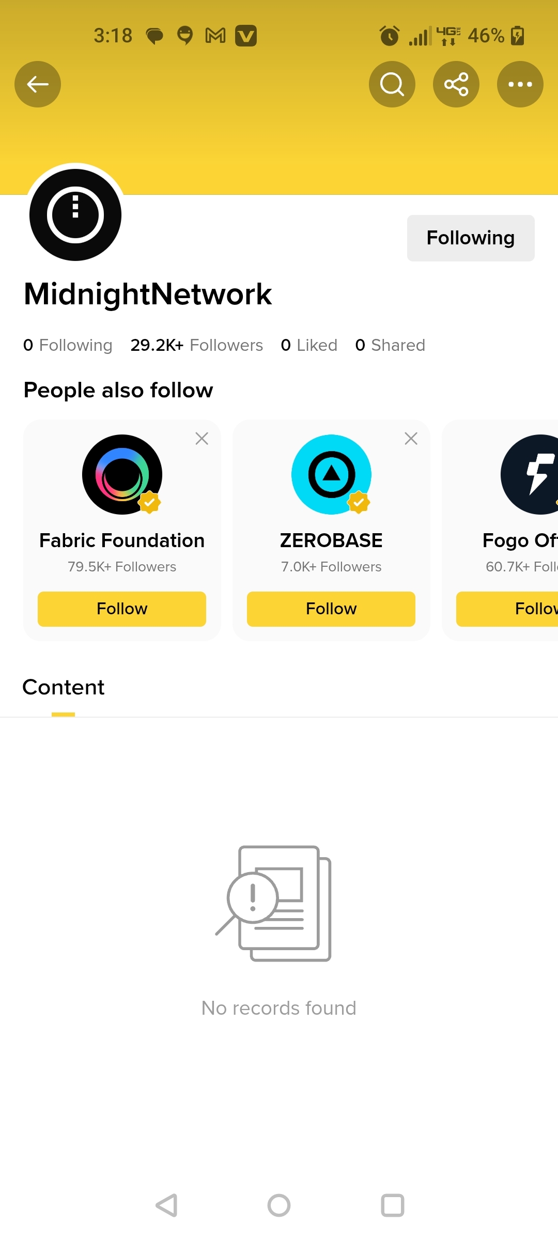Dismiss the Fabric Foundation suggestion card
Image resolution: width=558 pixels, height=1240 pixels.
click(202, 439)
